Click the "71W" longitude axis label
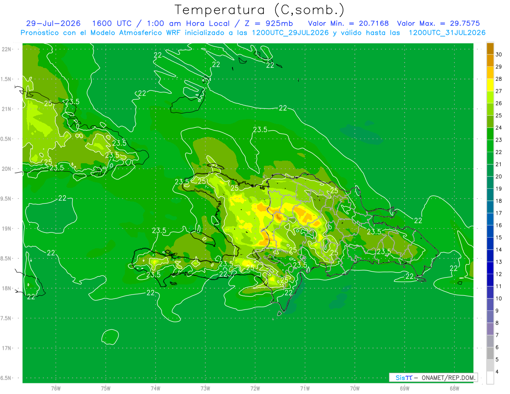 coord(305,388)
